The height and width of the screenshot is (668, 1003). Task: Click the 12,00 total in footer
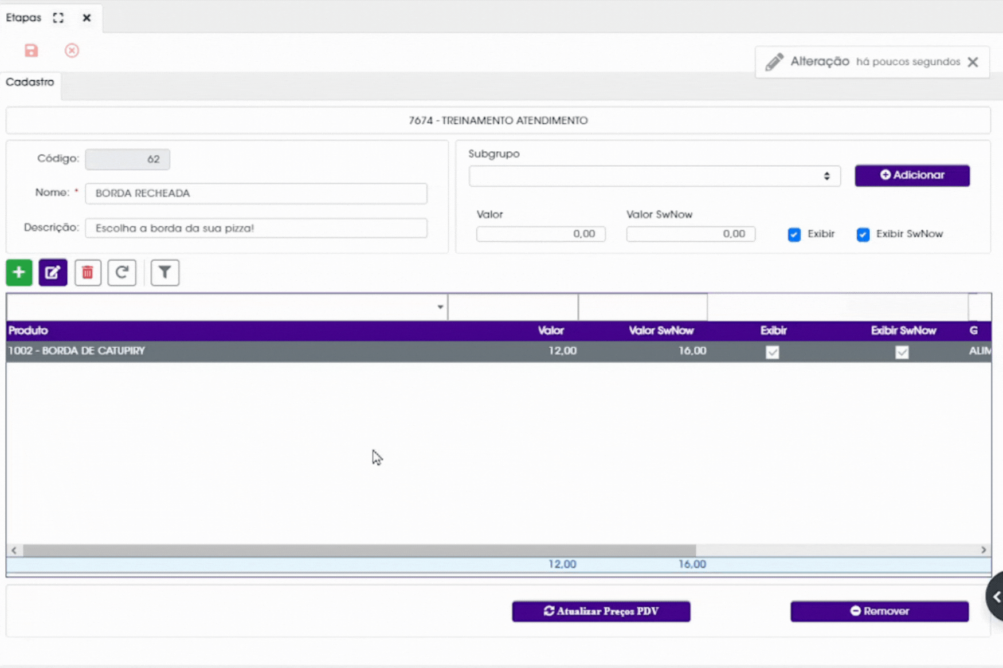tap(562, 564)
